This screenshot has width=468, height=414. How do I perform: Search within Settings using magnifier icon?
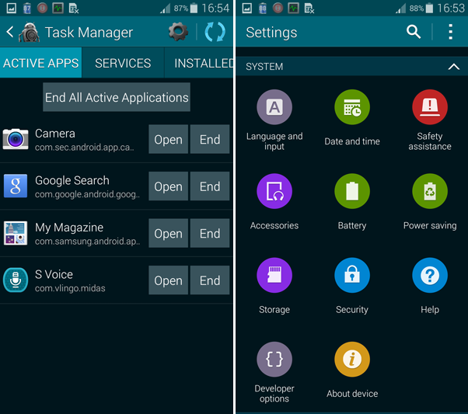pyautogui.click(x=414, y=32)
